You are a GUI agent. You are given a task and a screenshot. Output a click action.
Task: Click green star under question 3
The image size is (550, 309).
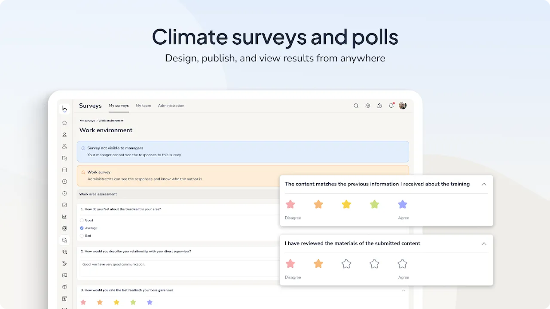click(133, 302)
